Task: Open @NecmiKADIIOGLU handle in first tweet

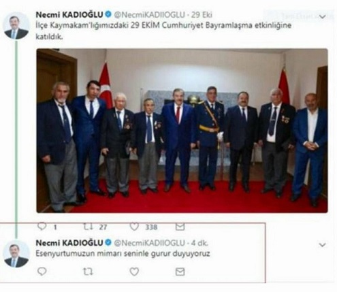Action: click(x=149, y=15)
